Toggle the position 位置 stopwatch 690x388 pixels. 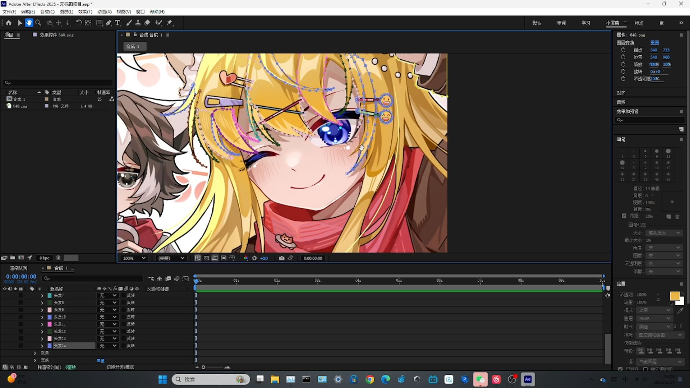[x=624, y=57]
